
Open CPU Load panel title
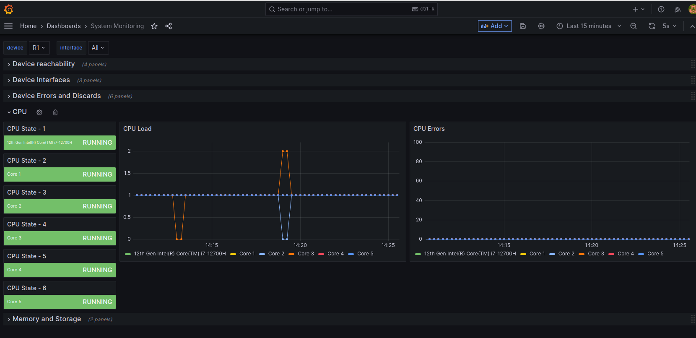(x=137, y=129)
